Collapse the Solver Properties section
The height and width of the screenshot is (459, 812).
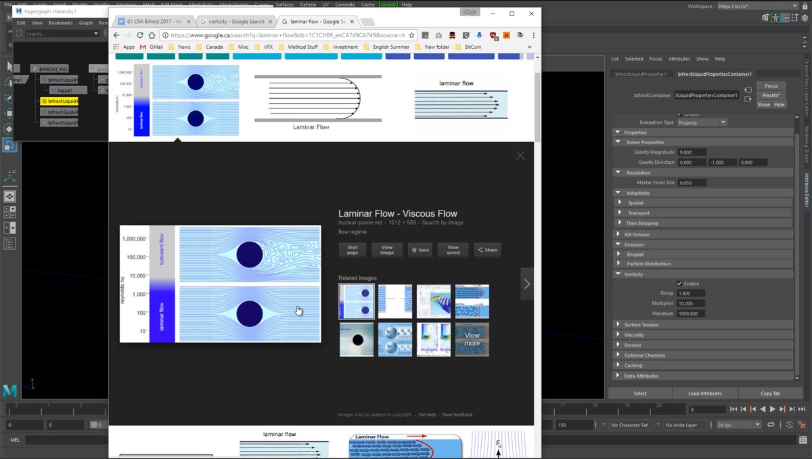coord(703,142)
